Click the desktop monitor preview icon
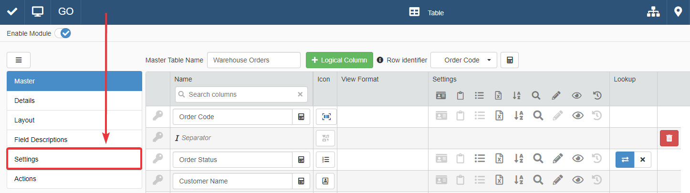Image resolution: width=690 pixels, height=193 pixels. (x=38, y=12)
